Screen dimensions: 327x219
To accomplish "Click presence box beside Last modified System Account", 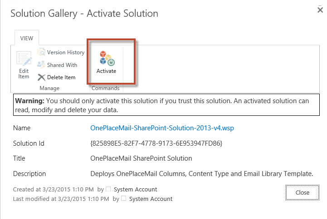I will pyautogui.click(x=123, y=198).
